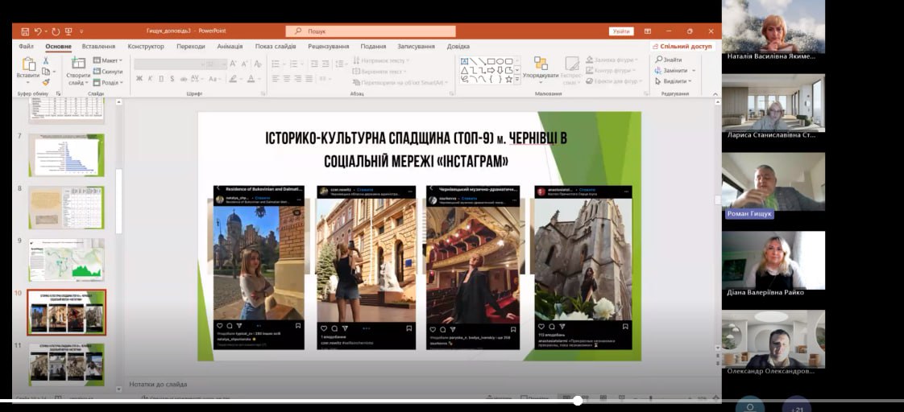Viewport: 904px width, 412px height.
Task: Click the Undo arrow icon
Action: (38, 31)
